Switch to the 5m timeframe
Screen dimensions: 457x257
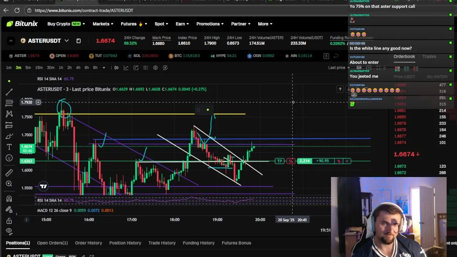click(x=28, y=67)
